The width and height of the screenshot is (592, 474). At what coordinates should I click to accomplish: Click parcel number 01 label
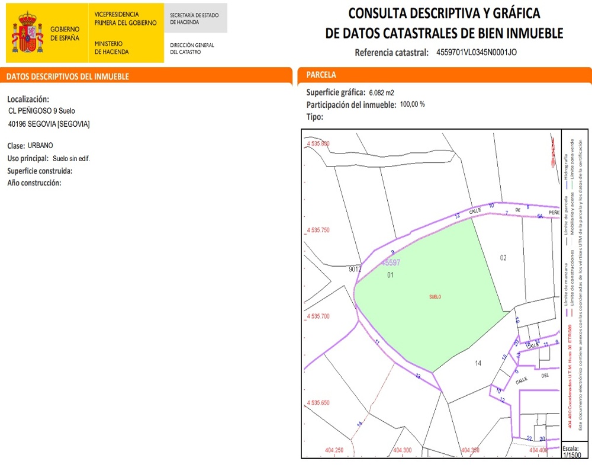(x=390, y=276)
